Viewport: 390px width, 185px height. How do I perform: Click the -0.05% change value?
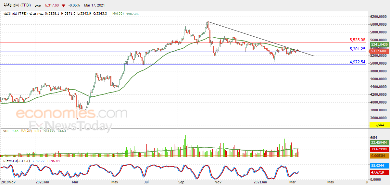[73, 6]
